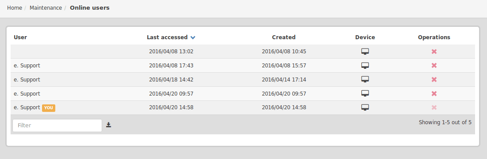Sort by the Device column header
487x159 pixels.
(x=365, y=37)
